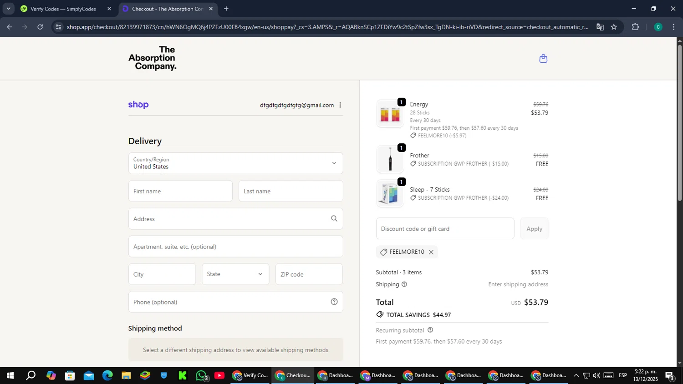This screenshot has height=384, width=683.
Task: Click the Google Translate icon in address bar
Action: (x=600, y=27)
